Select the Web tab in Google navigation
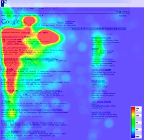Screen dimensions: 144x140 click(3, 15)
